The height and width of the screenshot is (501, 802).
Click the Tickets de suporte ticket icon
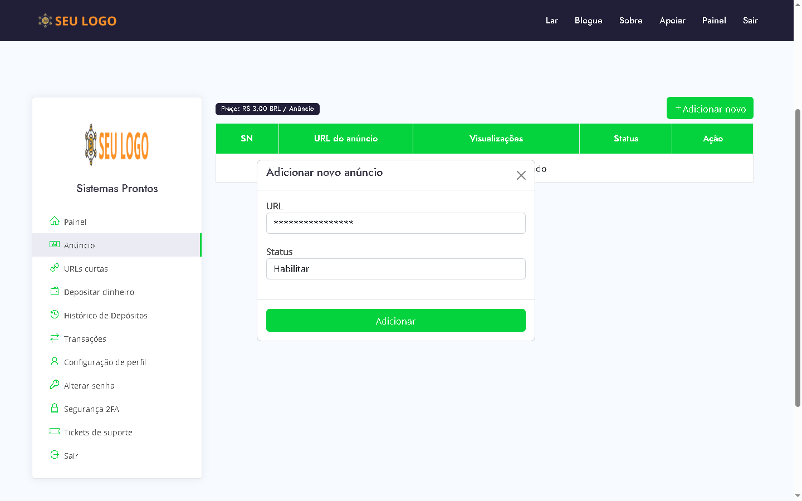point(54,431)
